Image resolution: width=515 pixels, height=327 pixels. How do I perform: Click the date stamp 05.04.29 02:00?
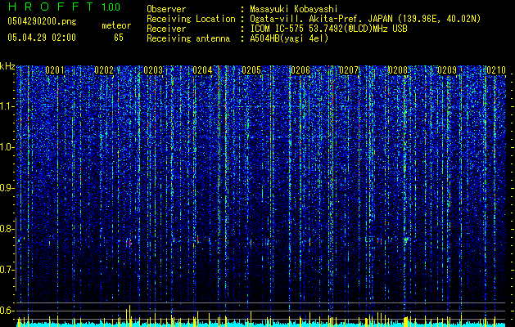coord(42,38)
